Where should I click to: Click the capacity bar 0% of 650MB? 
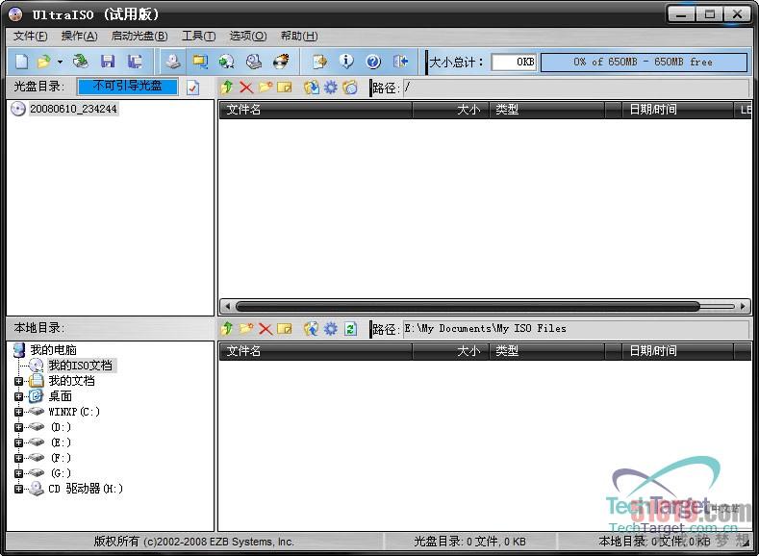pos(644,62)
